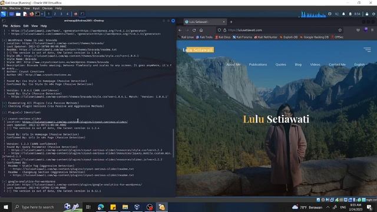
Task: Open the Firefox hamburger menu
Action: [372, 30]
